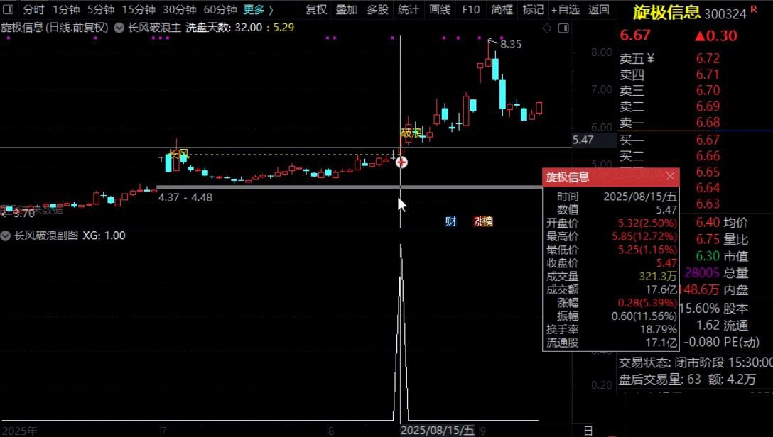The width and height of the screenshot is (773, 437).
Task: Click the 成交量 321.3万 value
Action: pyautogui.click(x=658, y=276)
